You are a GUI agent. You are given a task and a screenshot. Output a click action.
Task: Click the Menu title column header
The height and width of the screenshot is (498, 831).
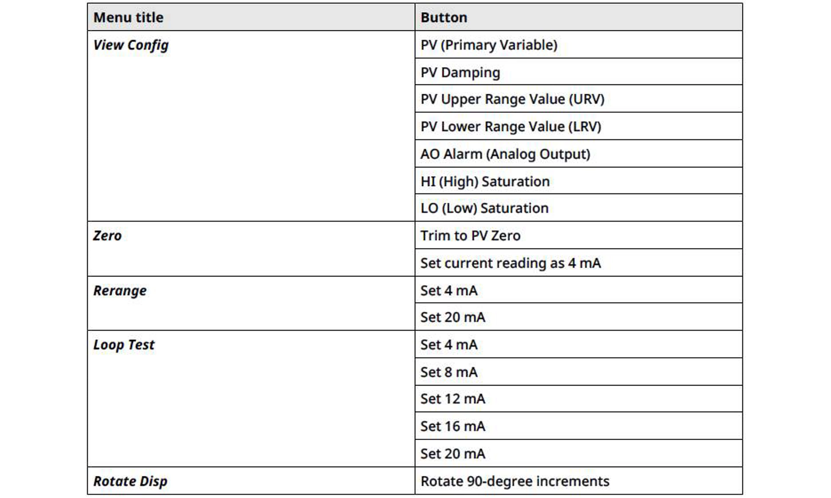point(251,17)
